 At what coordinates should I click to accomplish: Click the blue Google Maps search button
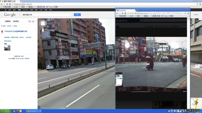[77, 15]
